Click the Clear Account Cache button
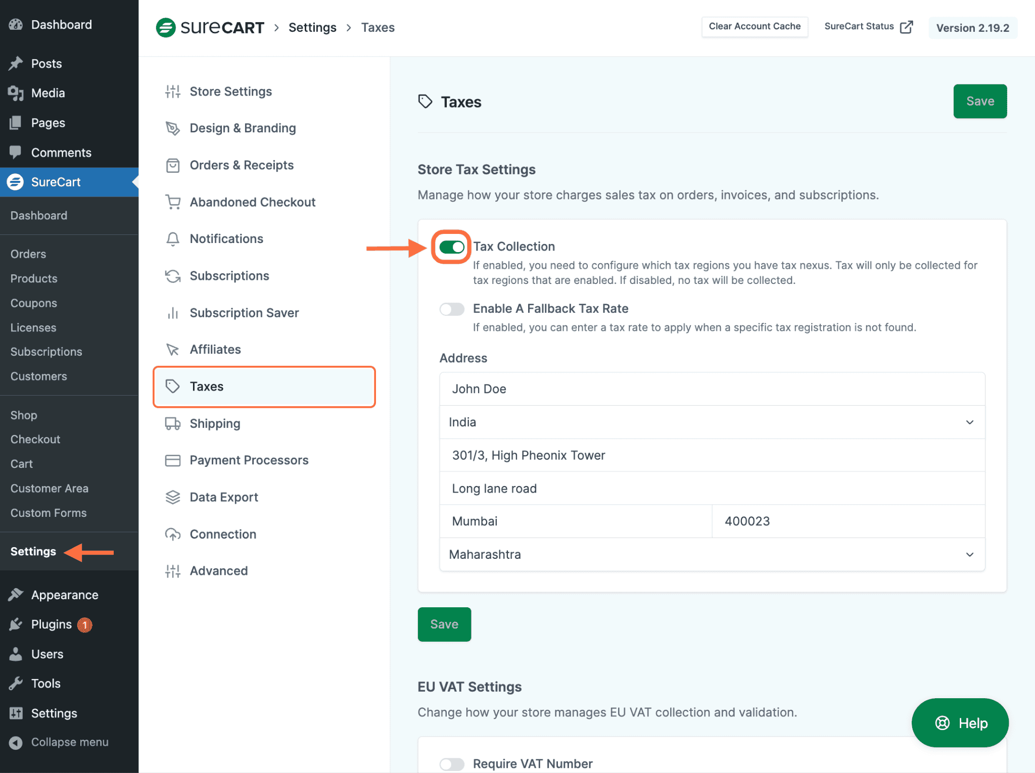1035x773 pixels. tap(754, 26)
